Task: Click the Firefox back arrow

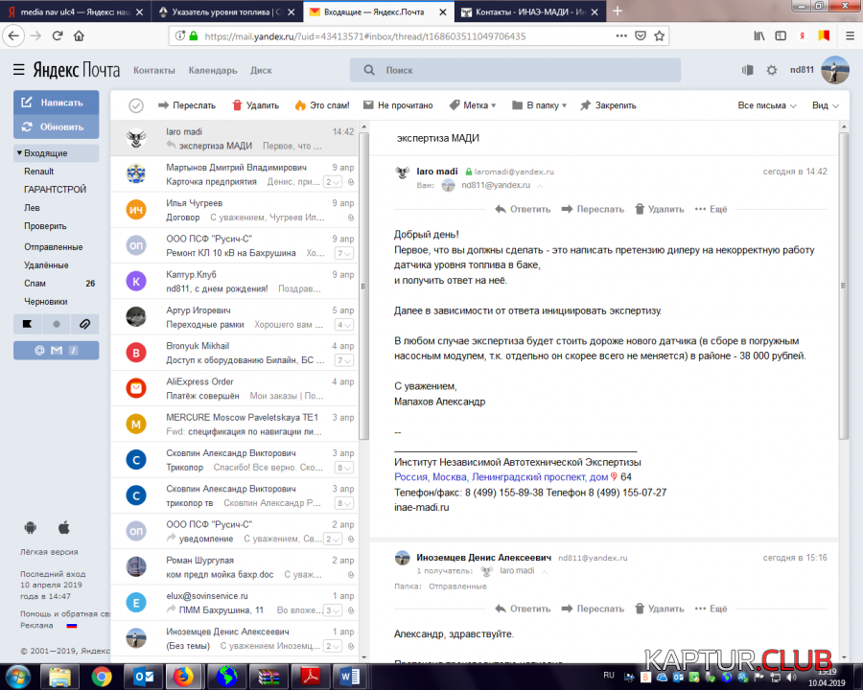Action: (13, 35)
